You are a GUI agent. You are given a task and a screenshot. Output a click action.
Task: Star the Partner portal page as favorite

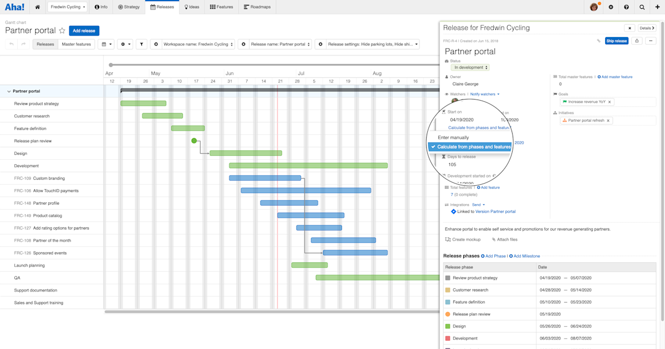coord(62,31)
